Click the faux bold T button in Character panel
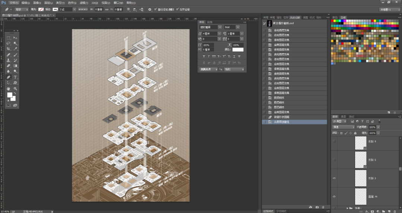 (204, 57)
